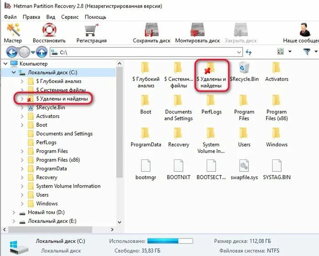Screen dimensions: 319x256
Task: Open the Сервис menu
Action: click(x=70, y=17)
